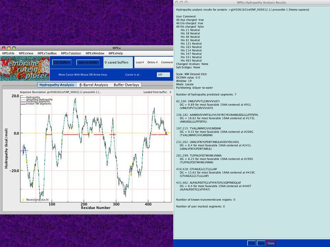Image resolution: width=330 pixels, height=247 pixels.
Task: Click the 'His 463 Neutral' line
Action: pyautogui.click(x=191, y=60)
